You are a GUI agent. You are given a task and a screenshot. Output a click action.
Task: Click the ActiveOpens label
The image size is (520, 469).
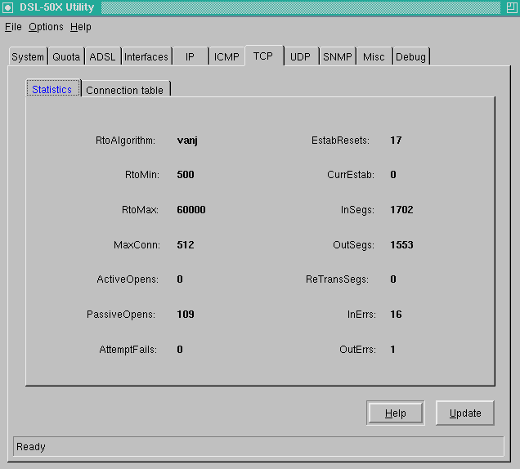128,279
